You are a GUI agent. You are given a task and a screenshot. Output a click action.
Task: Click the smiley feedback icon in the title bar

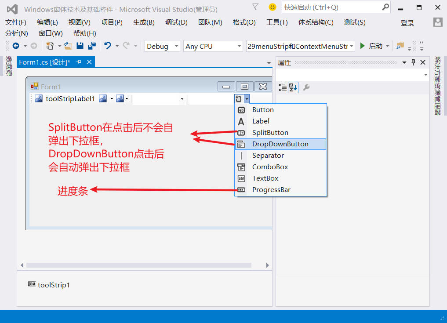click(272, 7)
